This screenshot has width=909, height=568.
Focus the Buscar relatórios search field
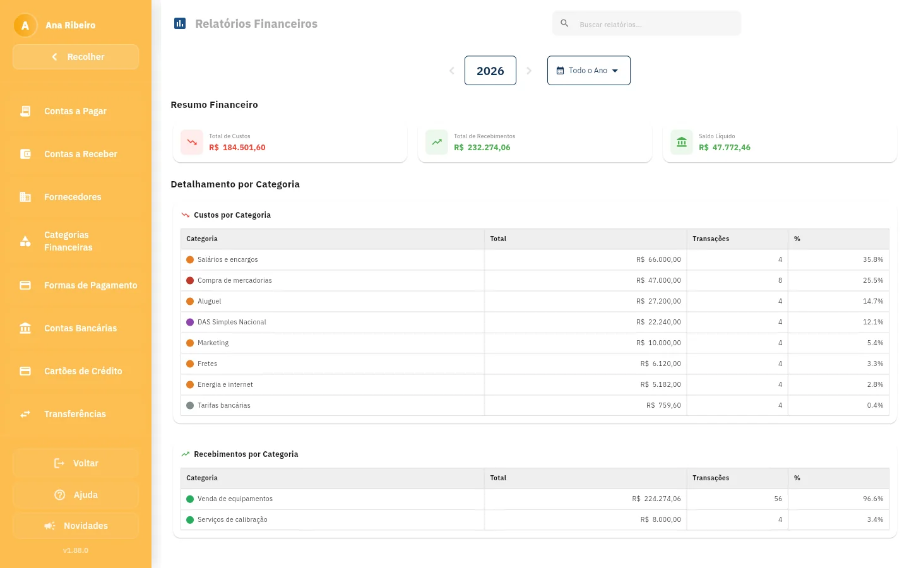(x=646, y=24)
